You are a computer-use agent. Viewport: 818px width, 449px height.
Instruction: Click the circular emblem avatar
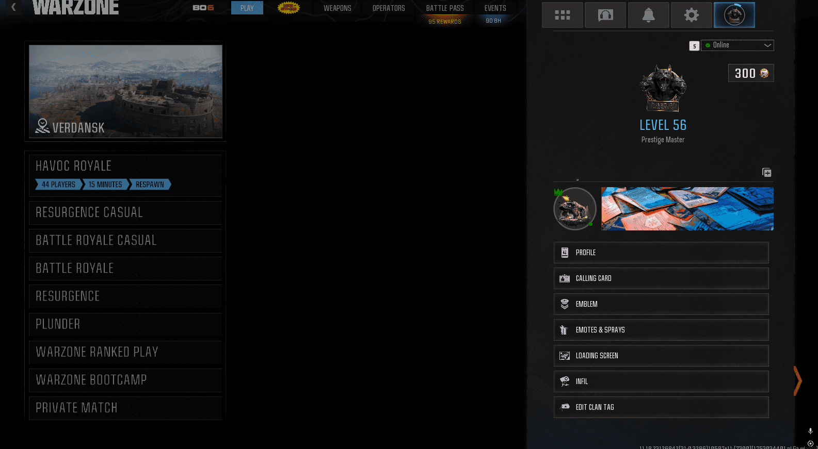point(574,209)
